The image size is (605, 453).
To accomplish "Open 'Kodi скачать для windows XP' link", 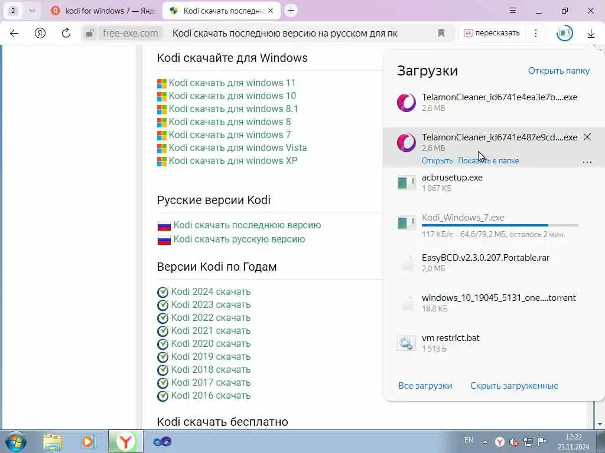I will [x=233, y=160].
